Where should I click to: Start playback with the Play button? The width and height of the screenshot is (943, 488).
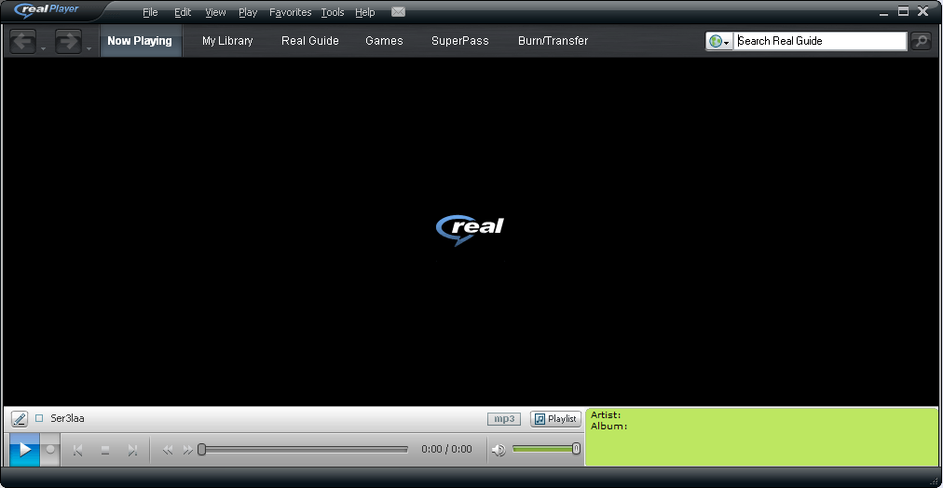[24, 450]
